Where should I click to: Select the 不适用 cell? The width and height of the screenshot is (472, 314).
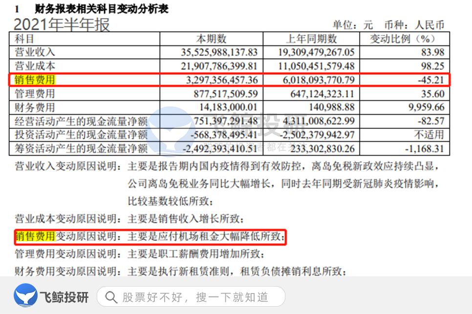429,135
